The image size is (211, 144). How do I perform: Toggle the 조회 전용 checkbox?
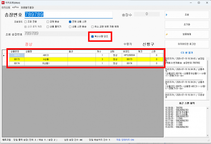pyautogui.click(x=25, y=22)
